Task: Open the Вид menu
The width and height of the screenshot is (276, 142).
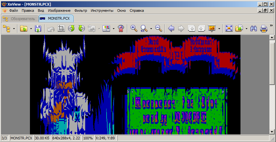Action: tap(41, 10)
